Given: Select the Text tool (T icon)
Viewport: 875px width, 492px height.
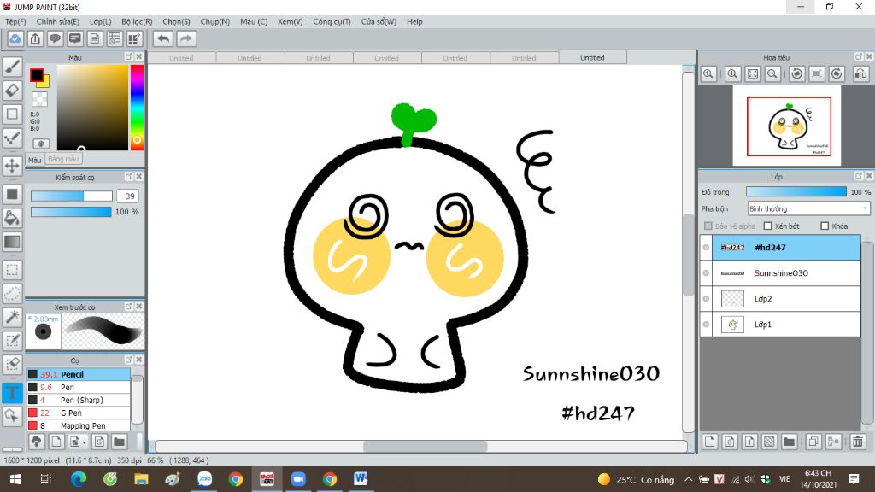Looking at the screenshot, I should (12, 392).
